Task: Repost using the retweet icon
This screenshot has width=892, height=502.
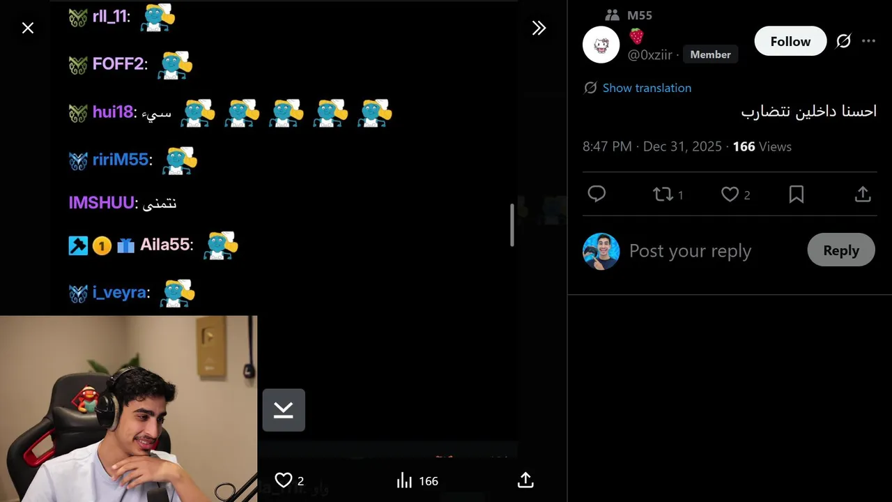Action: [663, 195]
